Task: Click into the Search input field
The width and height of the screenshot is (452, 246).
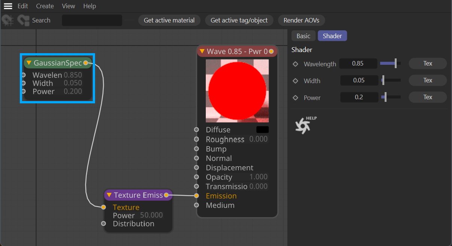Action: click(x=92, y=20)
